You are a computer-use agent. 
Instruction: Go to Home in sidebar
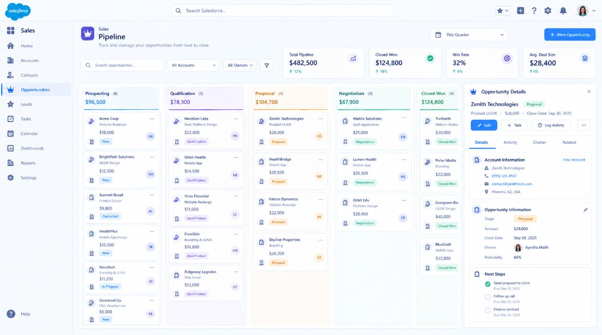point(26,46)
